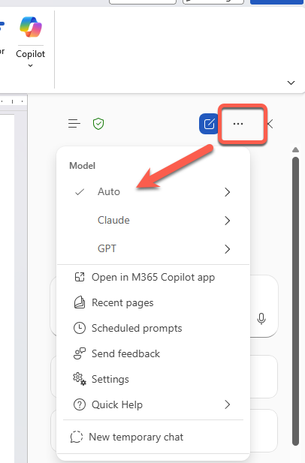The width and height of the screenshot is (305, 463).
Task: Expand the Quick Help submenu chevron
Action: 227,404
